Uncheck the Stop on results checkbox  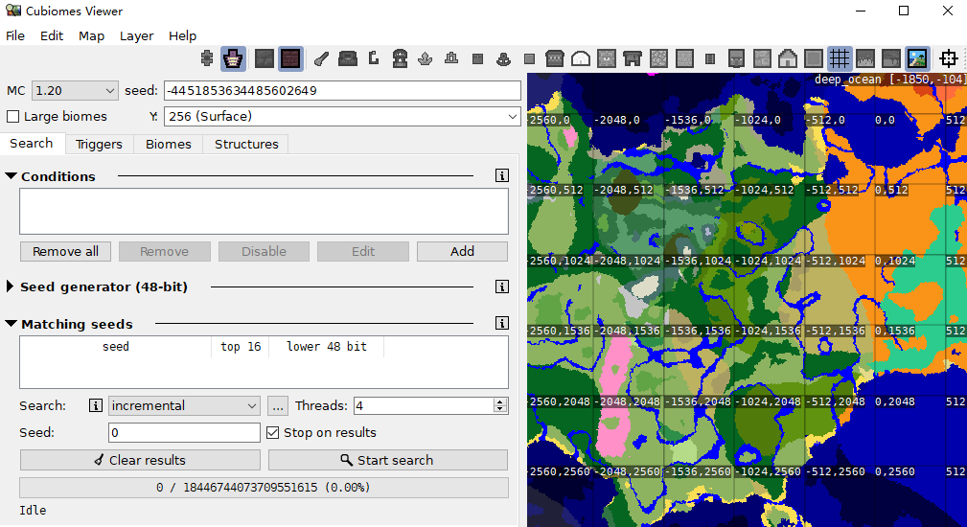(x=273, y=433)
